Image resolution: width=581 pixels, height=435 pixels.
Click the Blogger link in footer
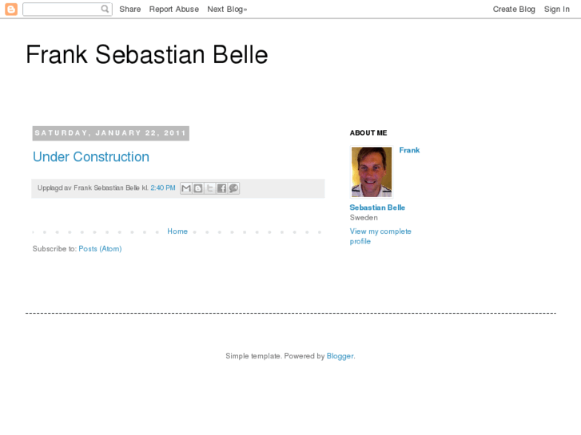tap(340, 356)
